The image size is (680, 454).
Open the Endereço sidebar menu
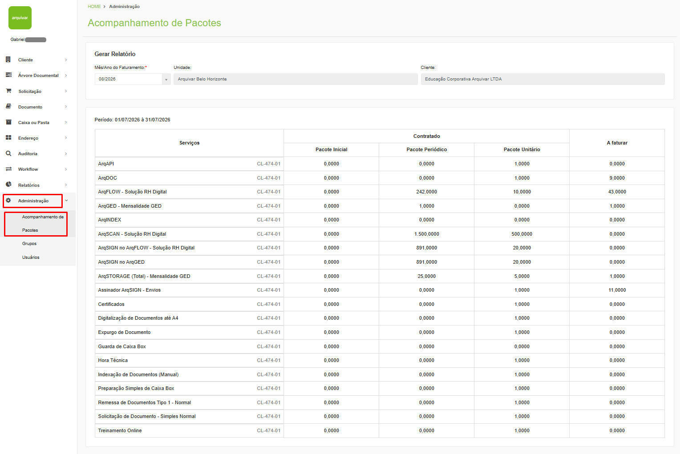[28, 138]
